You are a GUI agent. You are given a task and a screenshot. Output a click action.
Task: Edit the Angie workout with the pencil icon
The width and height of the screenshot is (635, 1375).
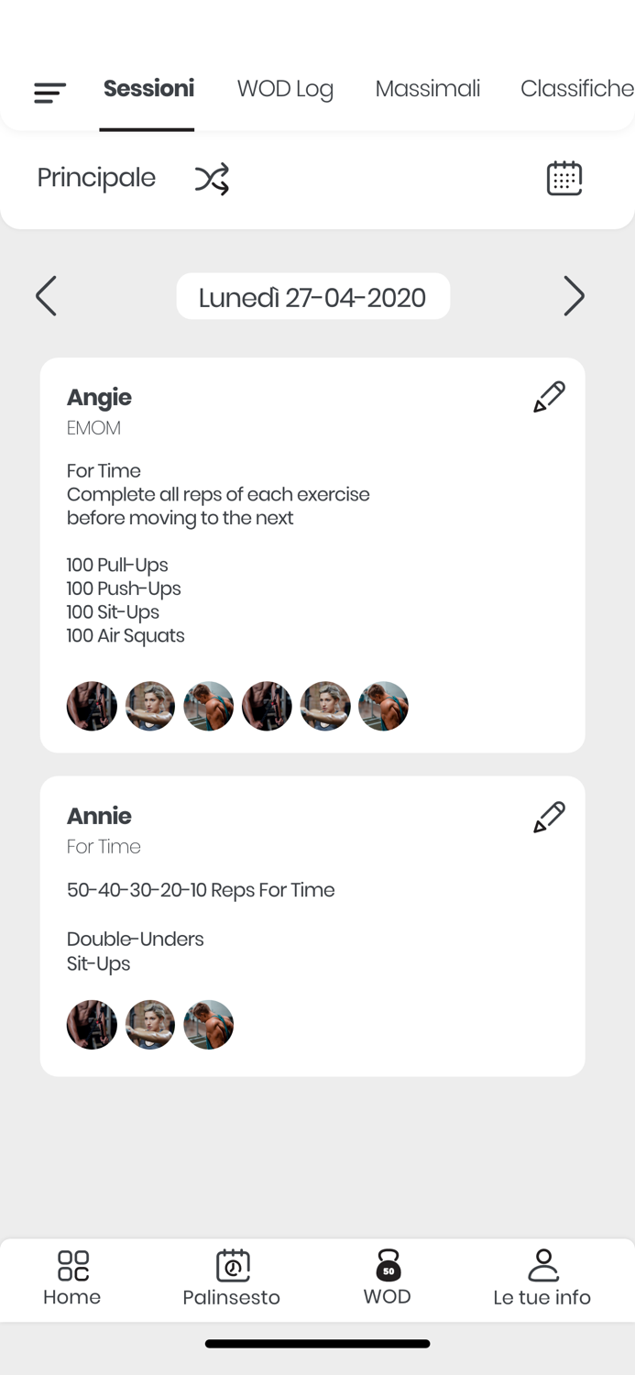click(x=548, y=396)
